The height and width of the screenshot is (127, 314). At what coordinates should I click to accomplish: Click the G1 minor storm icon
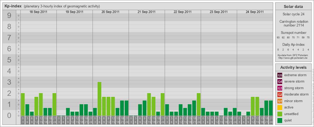pos(280,101)
